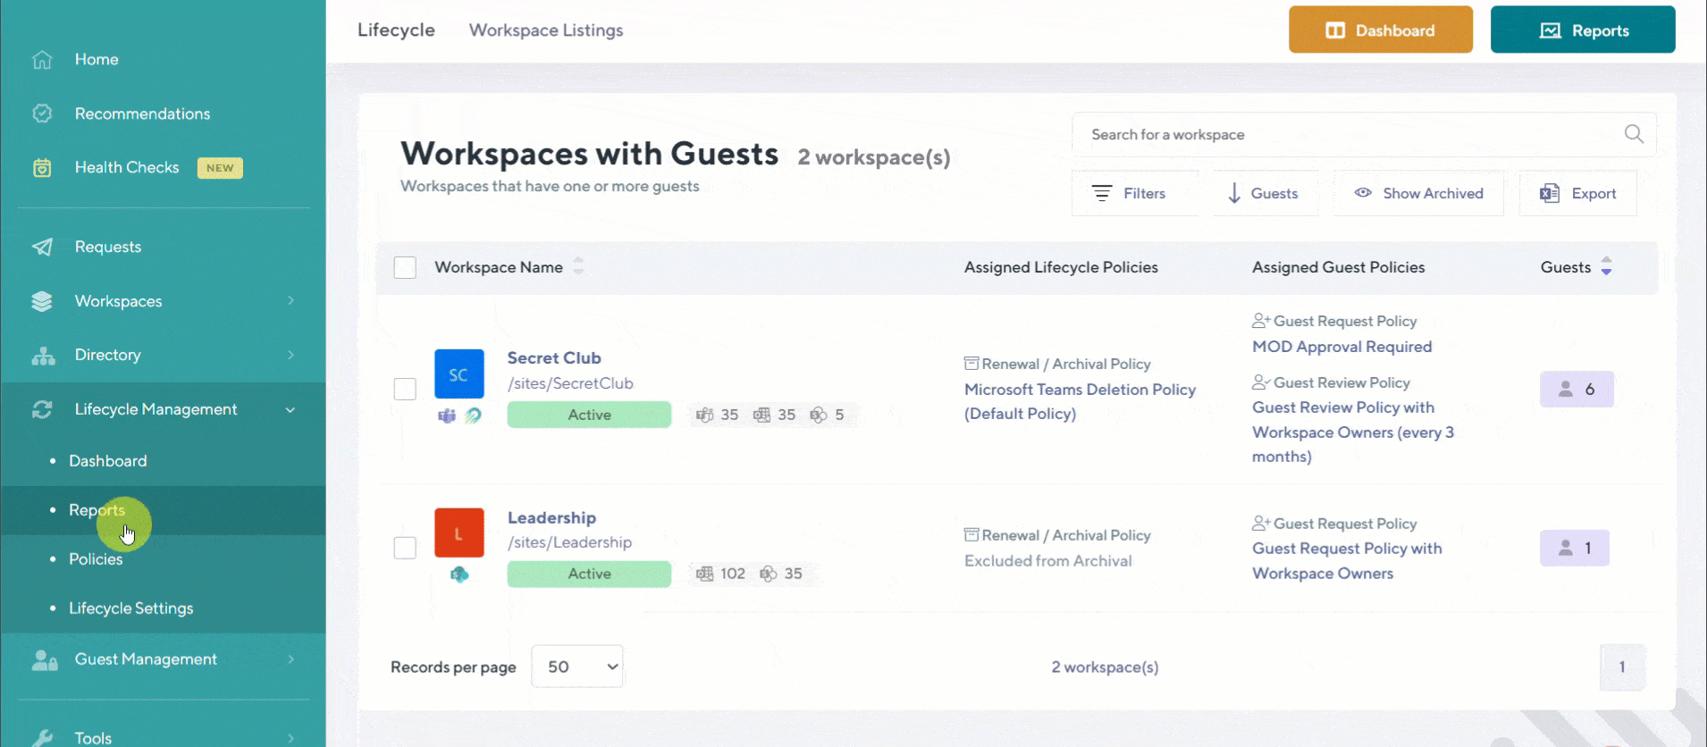Click the Leadership stat showing 35
Screen dimensions: 1707x747
click(781, 574)
